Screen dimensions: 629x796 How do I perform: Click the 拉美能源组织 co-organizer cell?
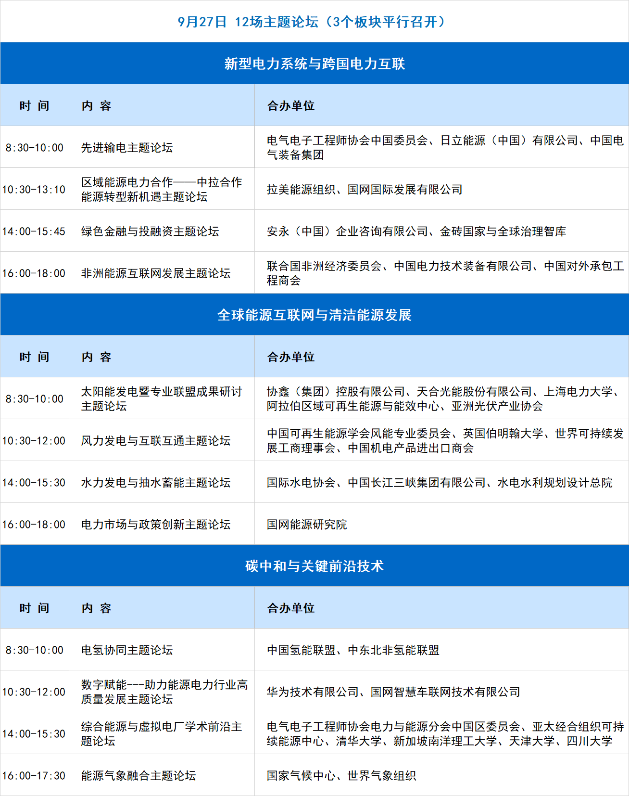365,190
